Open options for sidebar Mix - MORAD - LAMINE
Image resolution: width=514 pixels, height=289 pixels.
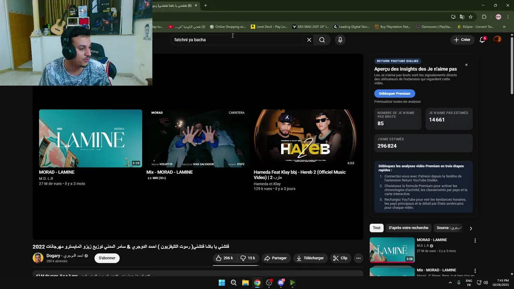(x=475, y=271)
